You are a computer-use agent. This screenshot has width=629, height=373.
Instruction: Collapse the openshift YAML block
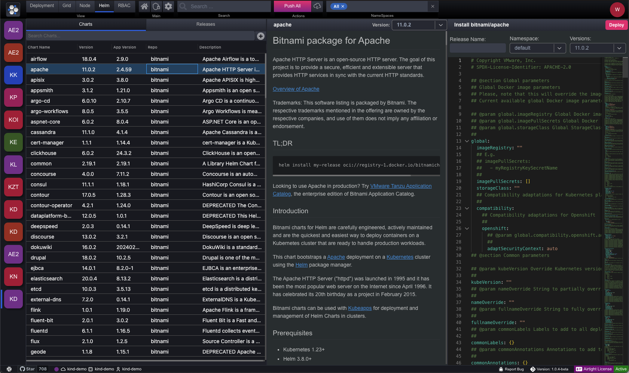point(467,229)
